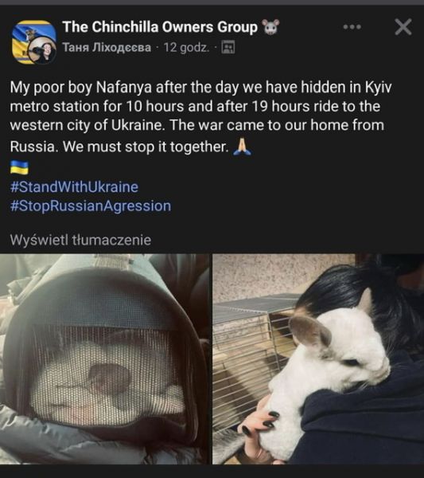424x478 pixels.
Task: Open the three-dot post options menu
Action: coord(352,27)
